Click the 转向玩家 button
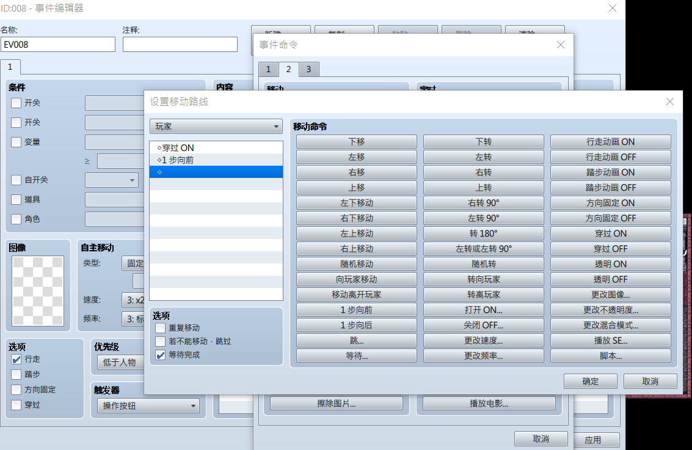This screenshot has width=692, height=450. coord(483,279)
